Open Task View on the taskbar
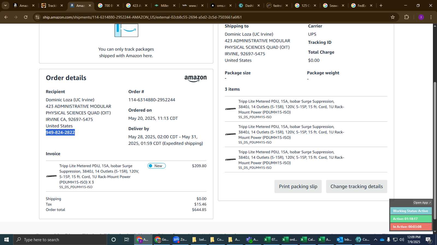437x245 pixels. click(127, 240)
